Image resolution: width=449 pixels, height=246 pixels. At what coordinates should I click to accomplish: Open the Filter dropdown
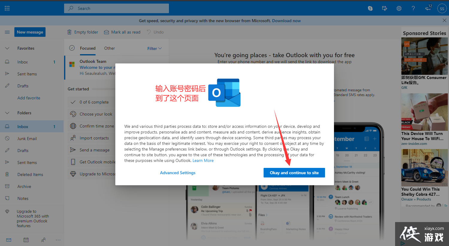pos(155,48)
